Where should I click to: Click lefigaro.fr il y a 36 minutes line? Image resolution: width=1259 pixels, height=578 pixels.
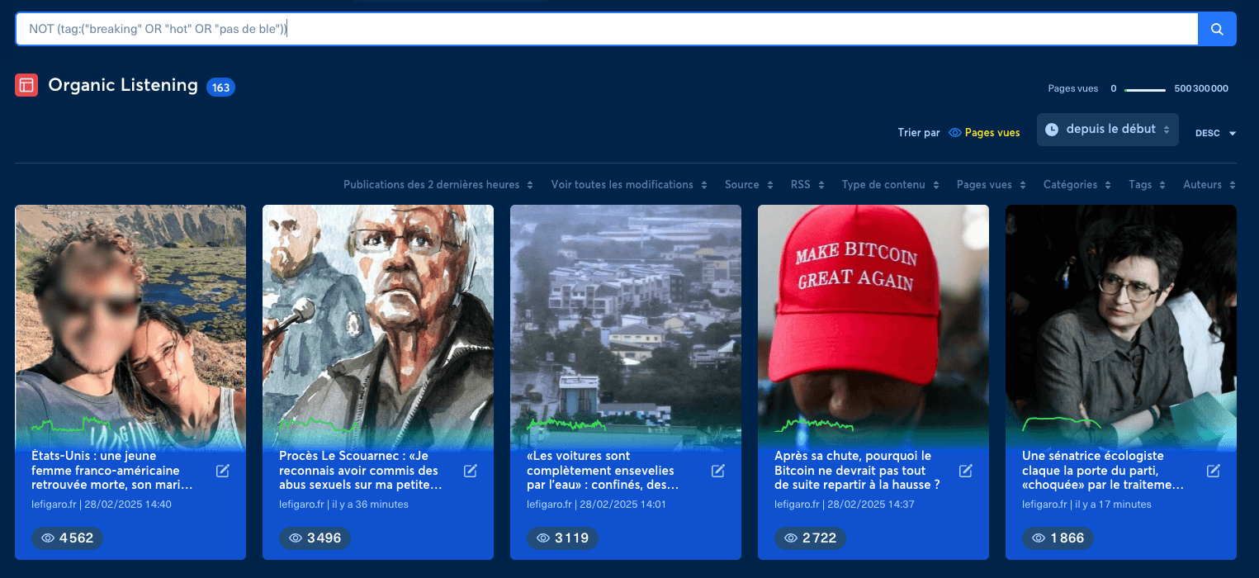tap(343, 504)
